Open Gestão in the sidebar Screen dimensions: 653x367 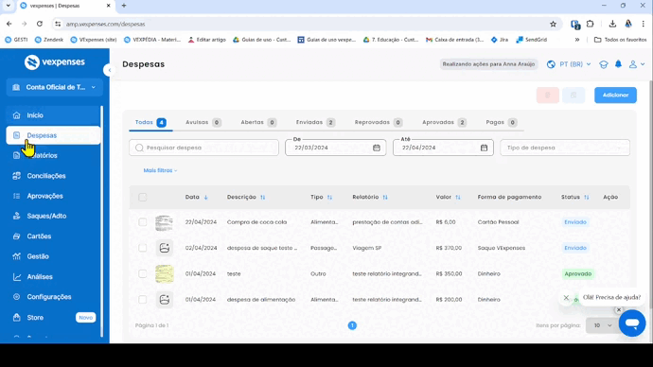pos(53,256)
